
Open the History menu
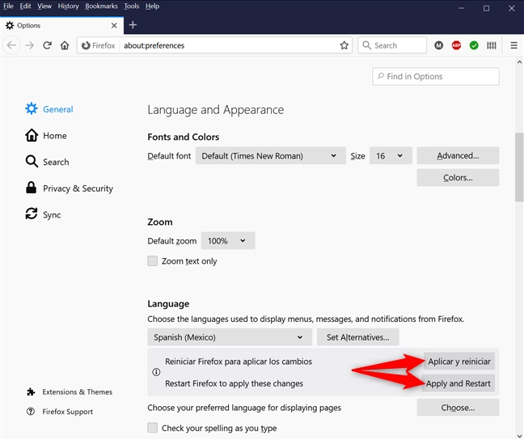(x=68, y=6)
